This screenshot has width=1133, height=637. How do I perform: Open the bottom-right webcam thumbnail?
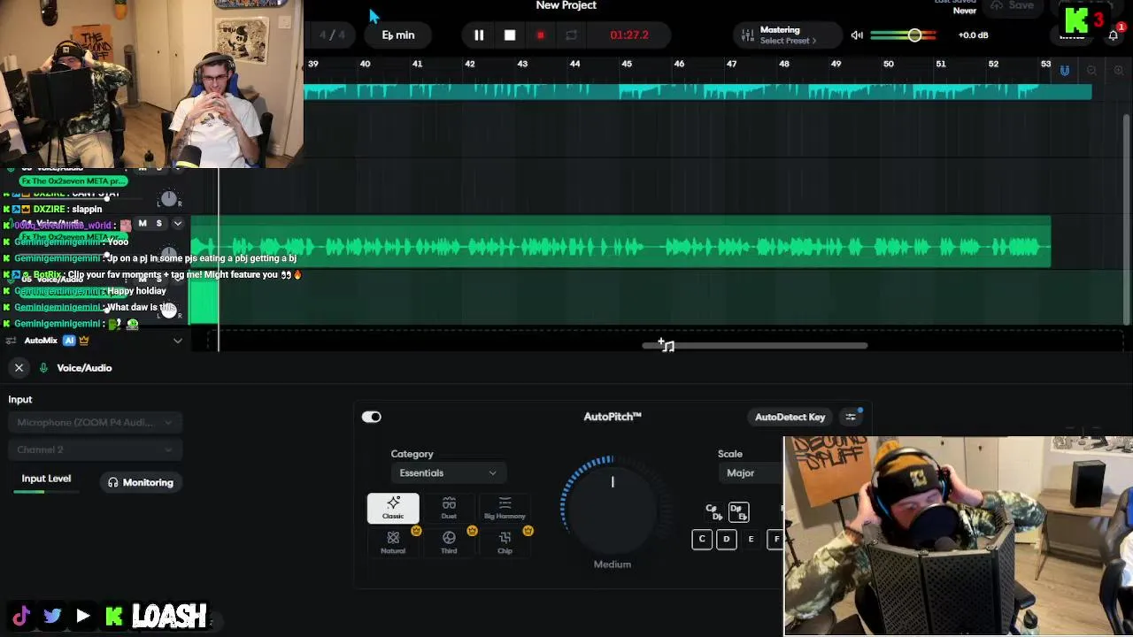[x=958, y=536]
